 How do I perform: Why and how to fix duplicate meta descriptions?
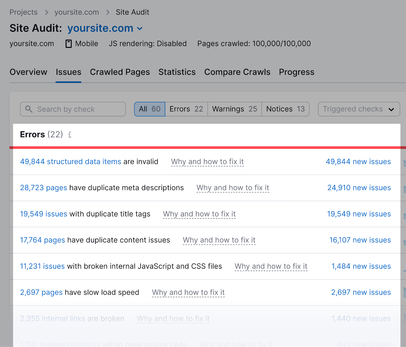pos(233,188)
